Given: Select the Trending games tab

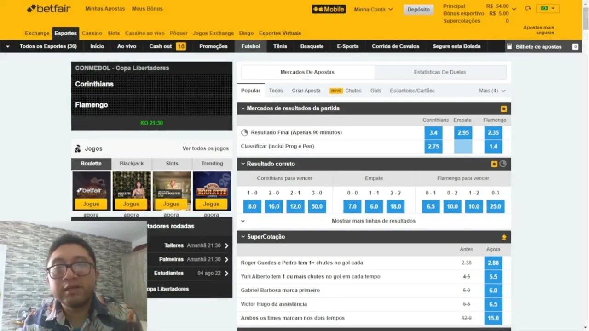Looking at the screenshot, I should point(212,164).
